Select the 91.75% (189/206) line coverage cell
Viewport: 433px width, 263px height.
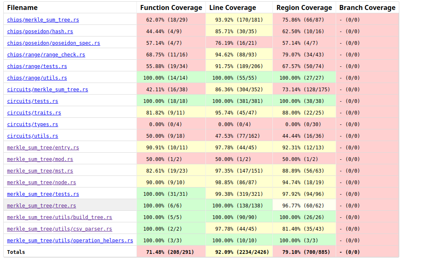239,66
